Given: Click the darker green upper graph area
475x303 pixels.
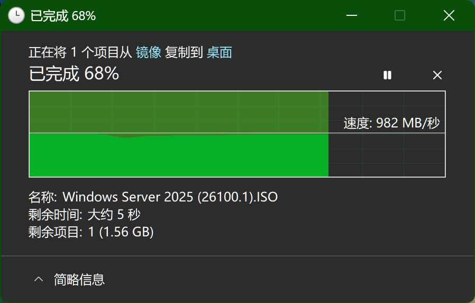Looking at the screenshot, I should (178, 111).
